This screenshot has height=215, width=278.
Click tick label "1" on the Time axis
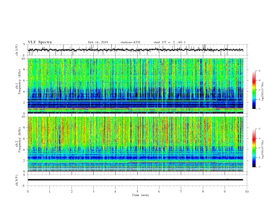tap(49, 191)
